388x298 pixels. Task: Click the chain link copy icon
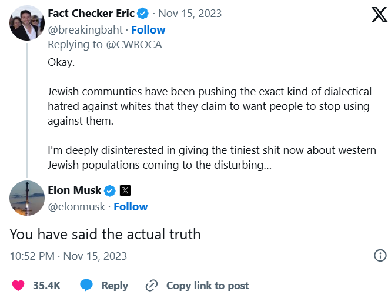(x=152, y=286)
